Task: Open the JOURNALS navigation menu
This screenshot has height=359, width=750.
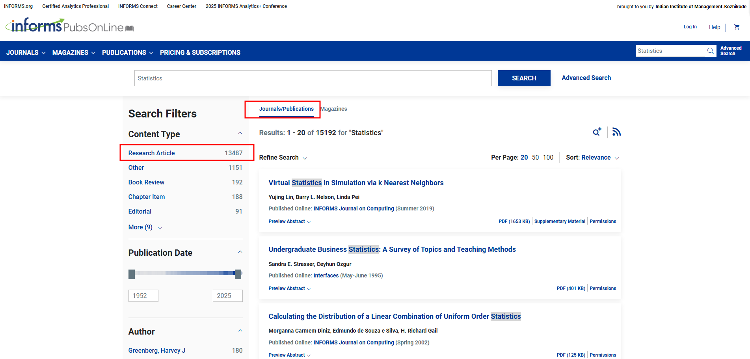Action: point(26,52)
